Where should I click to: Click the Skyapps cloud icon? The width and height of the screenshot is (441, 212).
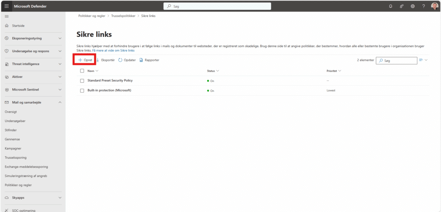7,197
